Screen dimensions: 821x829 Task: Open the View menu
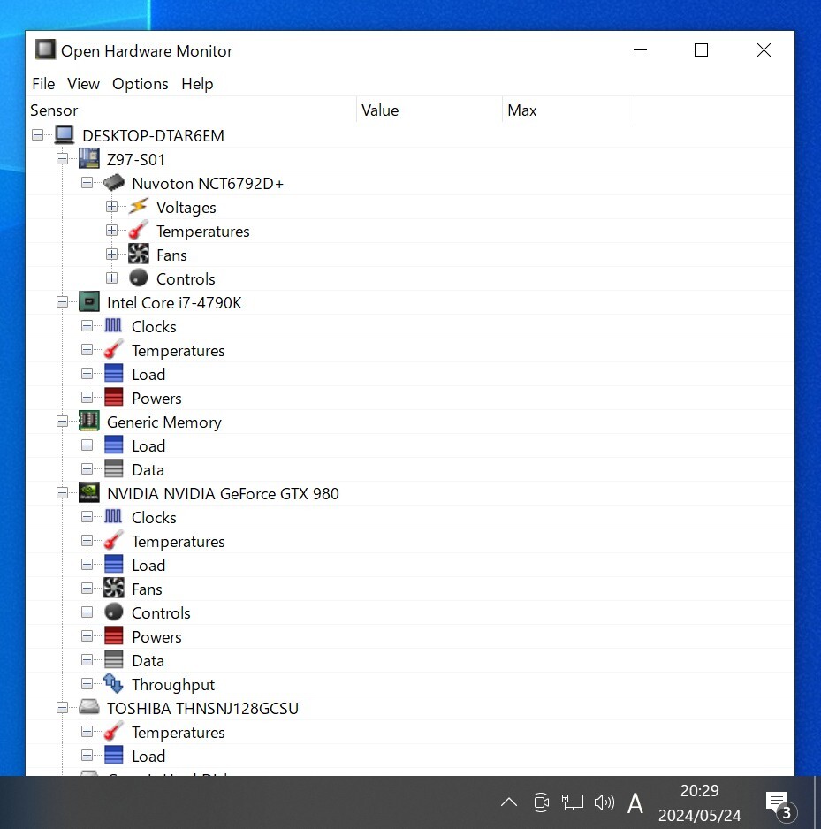pyautogui.click(x=84, y=84)
